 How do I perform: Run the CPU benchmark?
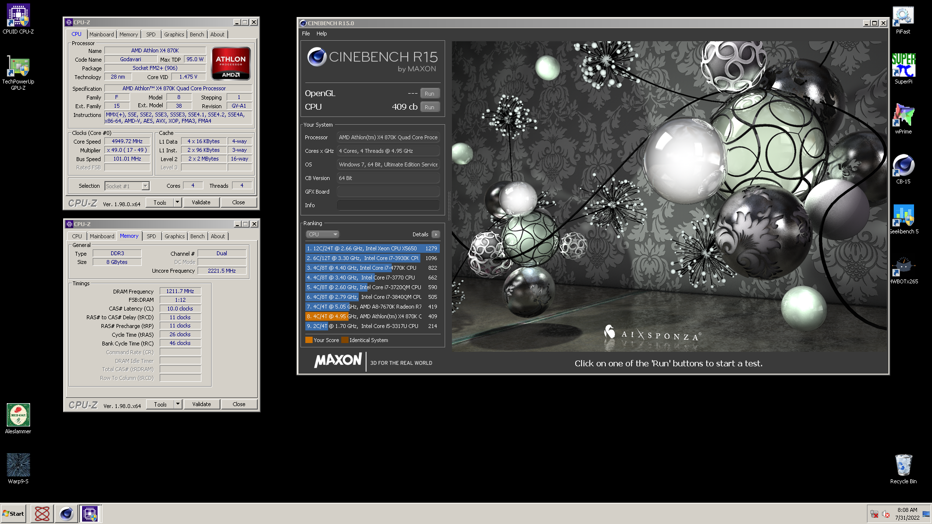coord(430,107)
